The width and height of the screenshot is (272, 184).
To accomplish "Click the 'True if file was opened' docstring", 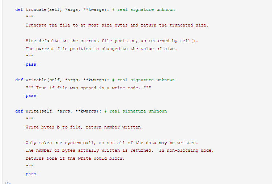I will pyautogui.click(x=91, y=88).
